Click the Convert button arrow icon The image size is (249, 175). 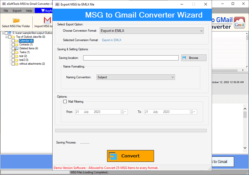point(113,156)
